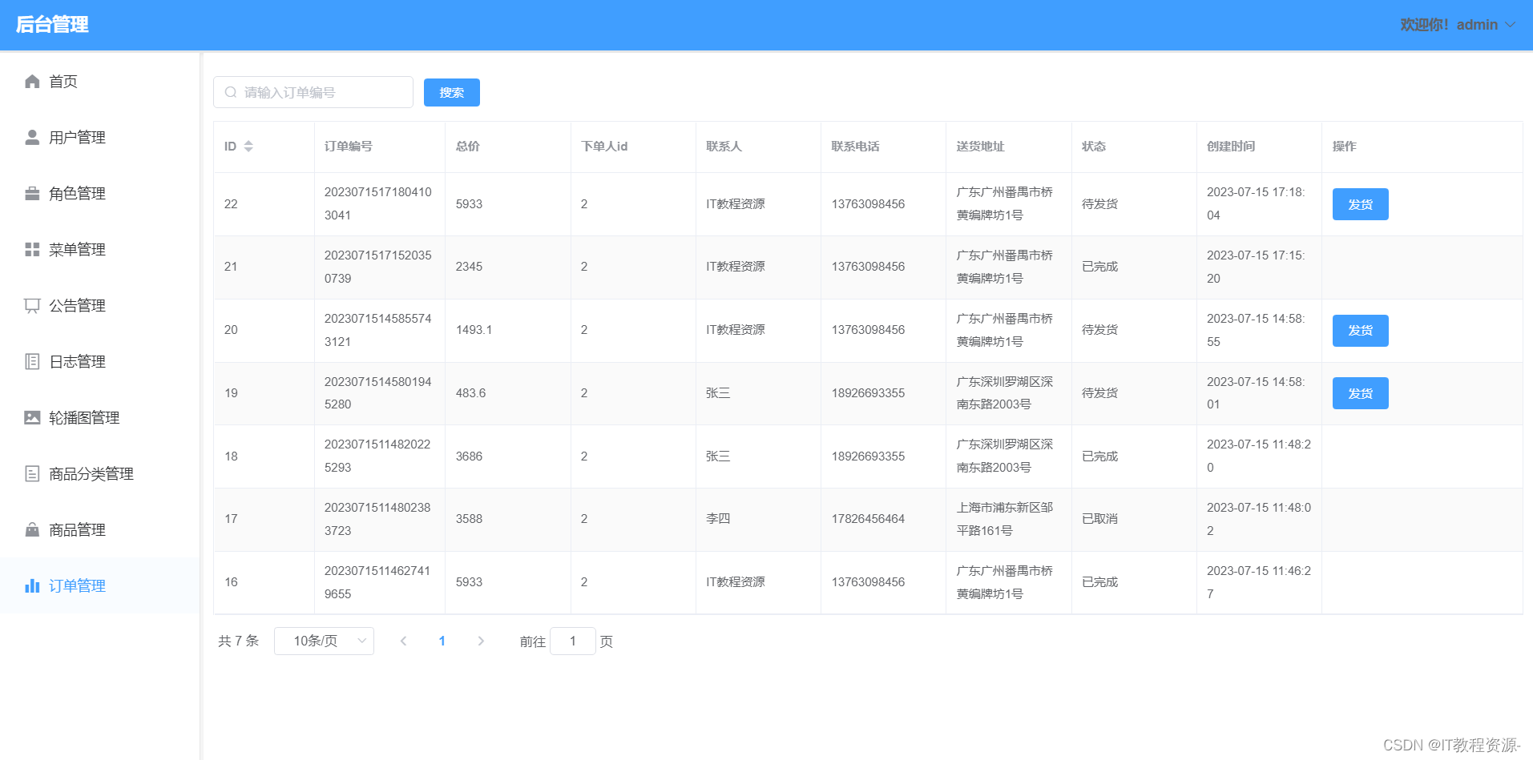Click the home icon beside 首页

(32, 82)
